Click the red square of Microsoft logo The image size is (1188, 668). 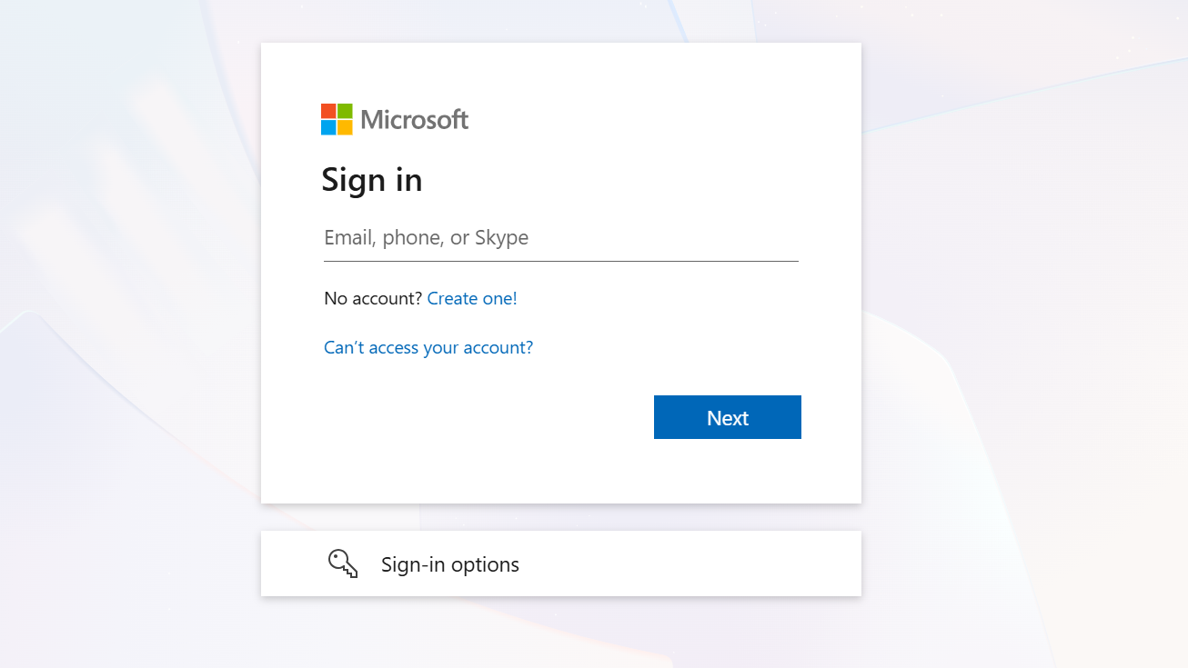pyautogui.click(x=328, y=111)
